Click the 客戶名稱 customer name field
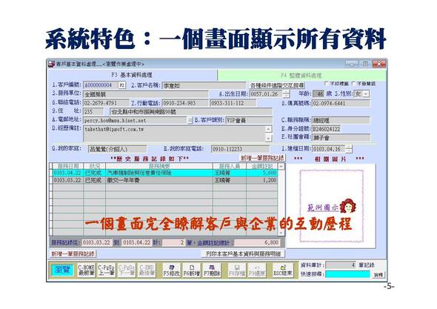437x309 pixels. coord(204,85)
